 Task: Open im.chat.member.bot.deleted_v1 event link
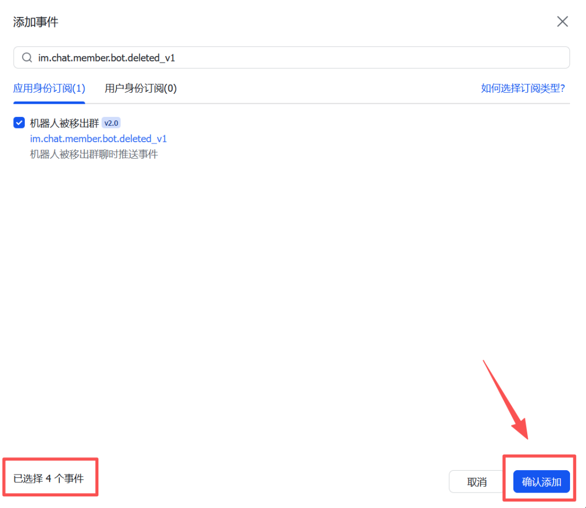click(x=98, y=139)
